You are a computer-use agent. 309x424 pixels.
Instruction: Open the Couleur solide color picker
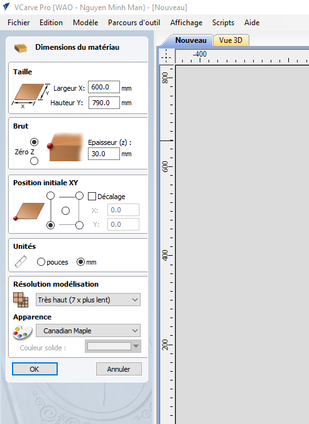tap(113, 346)
